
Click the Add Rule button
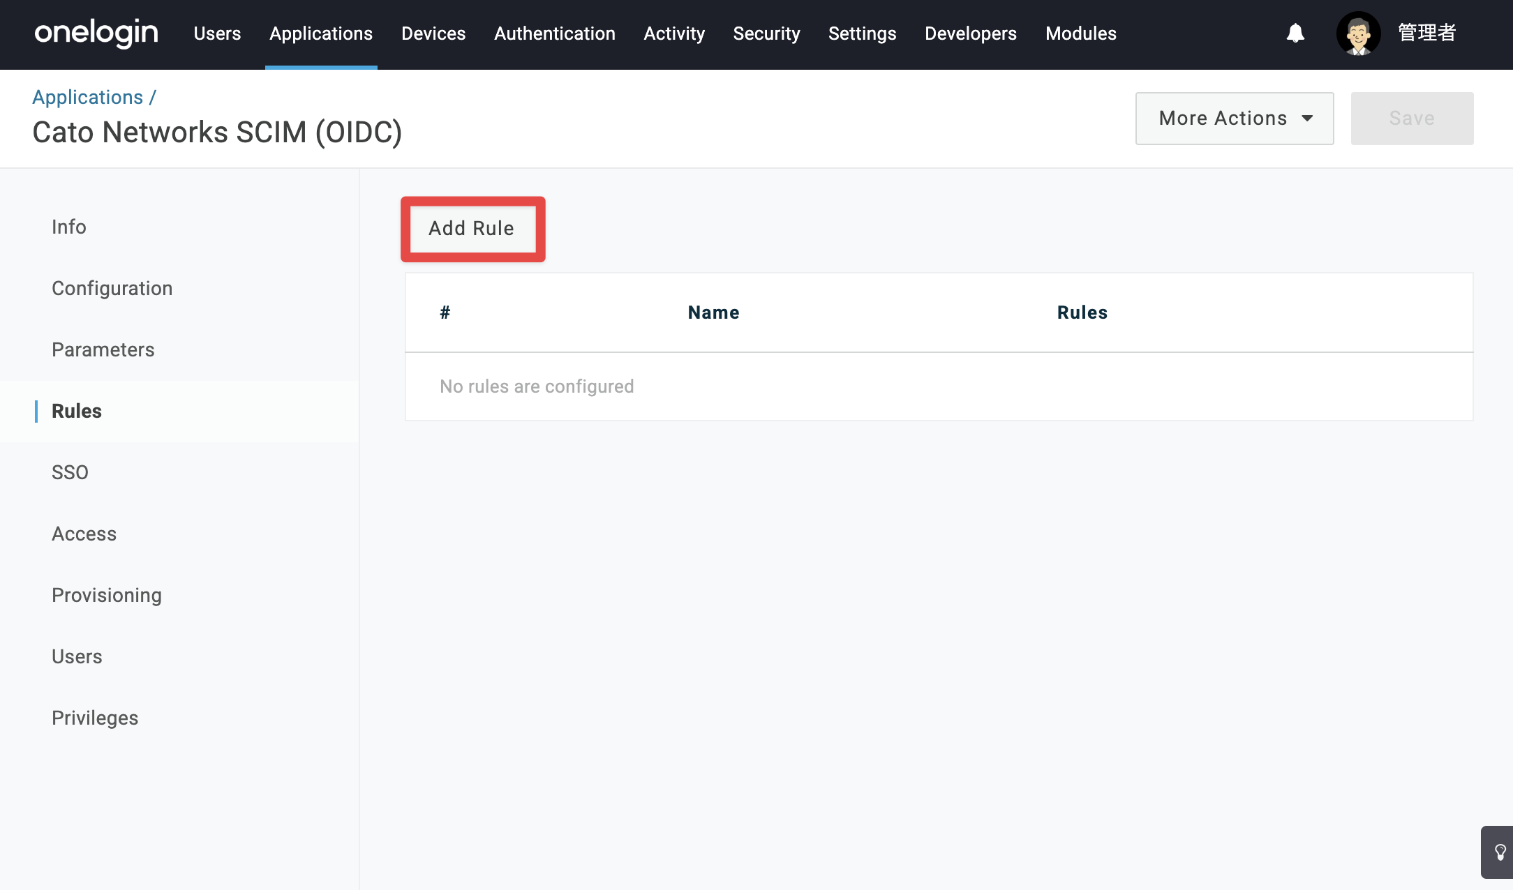tap(472, 229)
